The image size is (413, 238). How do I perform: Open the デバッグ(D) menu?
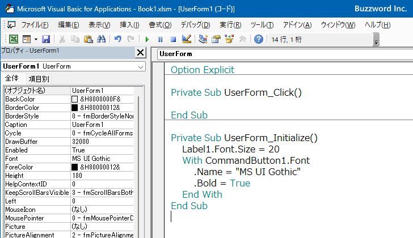(x=195, y=25)
